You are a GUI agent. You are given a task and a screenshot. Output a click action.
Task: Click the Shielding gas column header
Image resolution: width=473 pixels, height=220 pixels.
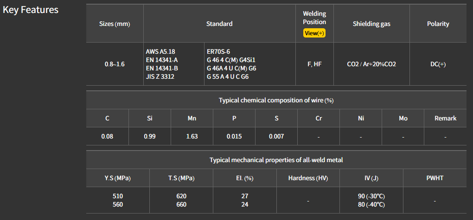371,24
